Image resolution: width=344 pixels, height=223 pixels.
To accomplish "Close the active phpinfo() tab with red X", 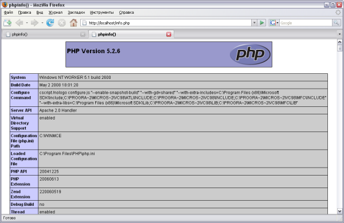I will pos(169,34).
